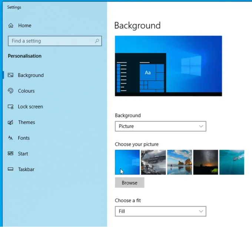Click the Background picture icon in sidebar

(11, 75)
